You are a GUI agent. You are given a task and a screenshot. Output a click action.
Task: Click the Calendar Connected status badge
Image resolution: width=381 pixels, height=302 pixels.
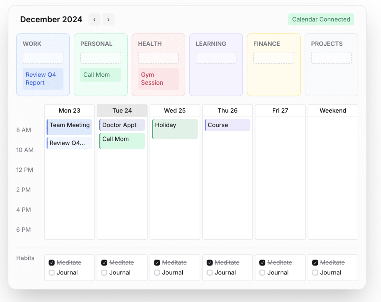point(321,20)
